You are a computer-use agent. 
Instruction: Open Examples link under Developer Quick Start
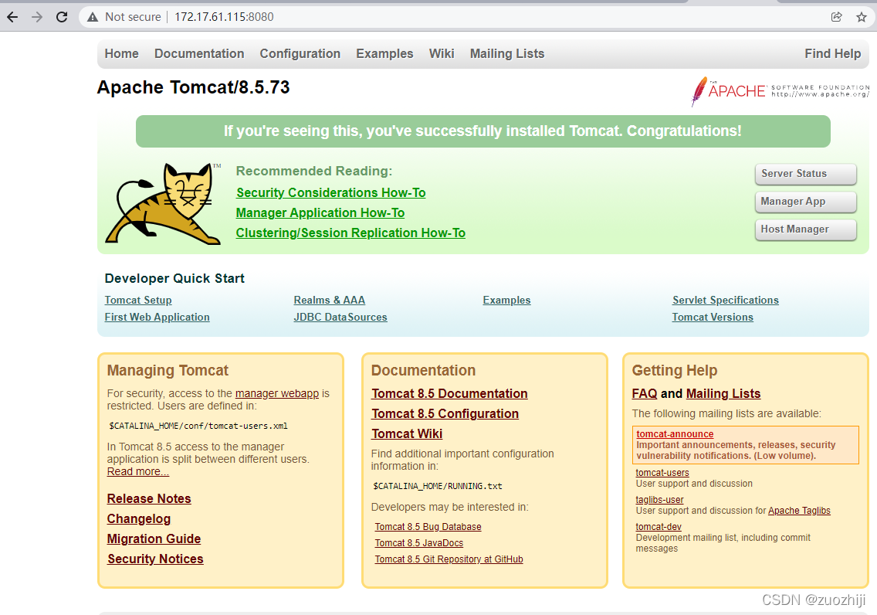pyautogui.click(x=506, y=300)
